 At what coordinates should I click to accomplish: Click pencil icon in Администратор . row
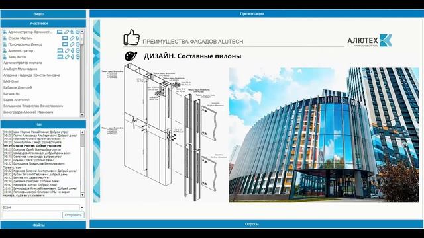67,50
